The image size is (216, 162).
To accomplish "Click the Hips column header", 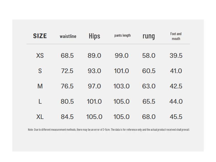I will tap(94, 36).
